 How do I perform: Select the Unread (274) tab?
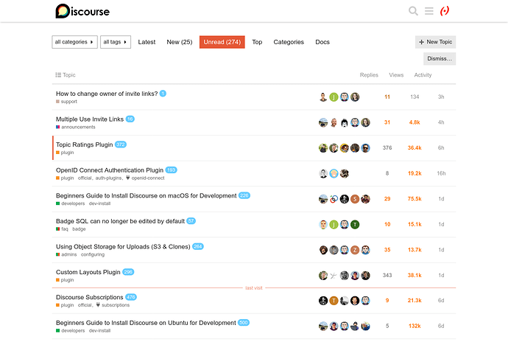(x=222, y=42)
